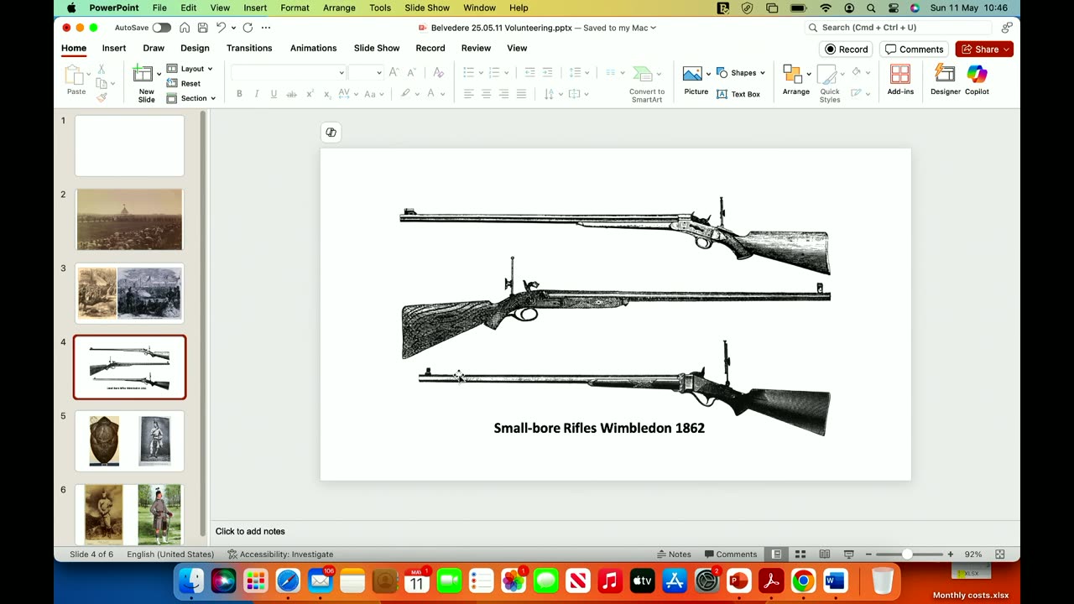The height and width of the screenshot is (604, 1074).
Task: Click the New Slide icon
Action: (143, 75)
